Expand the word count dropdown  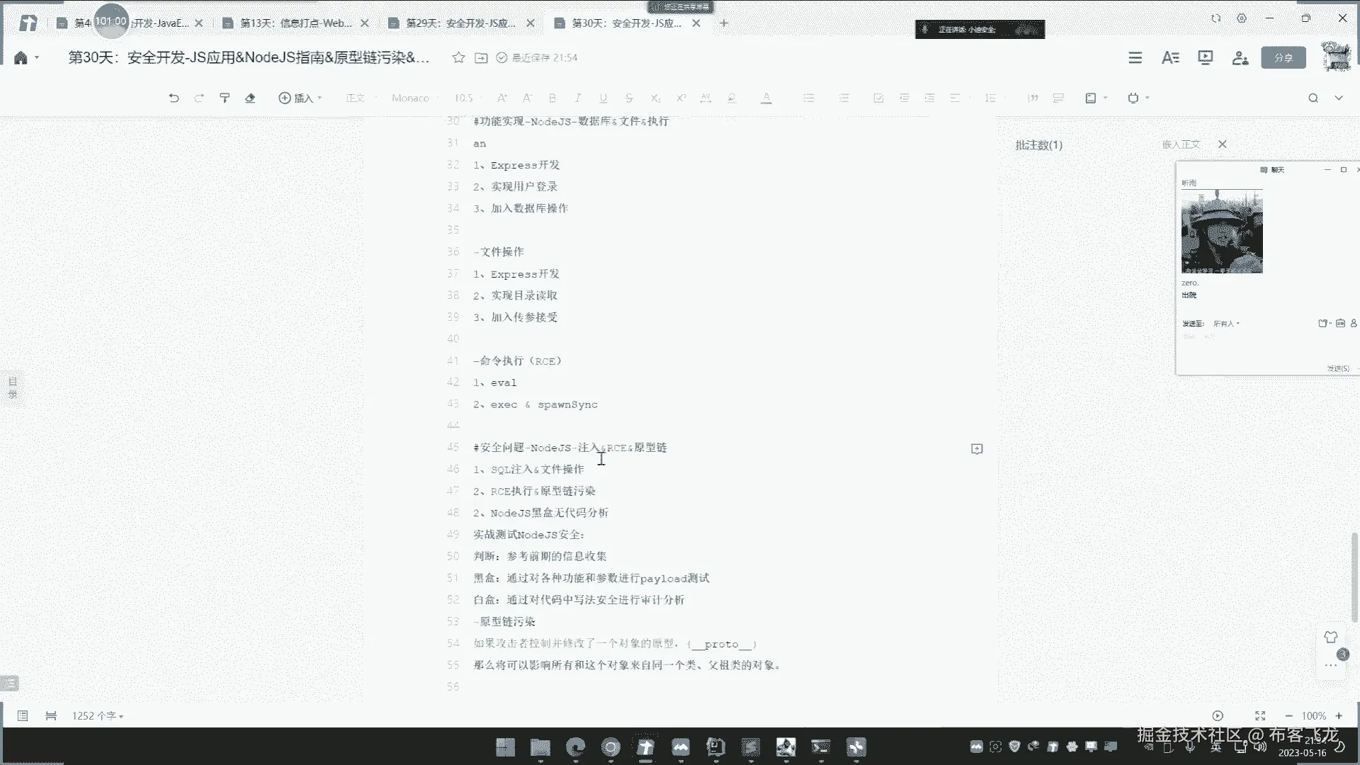tap(98, 715)
